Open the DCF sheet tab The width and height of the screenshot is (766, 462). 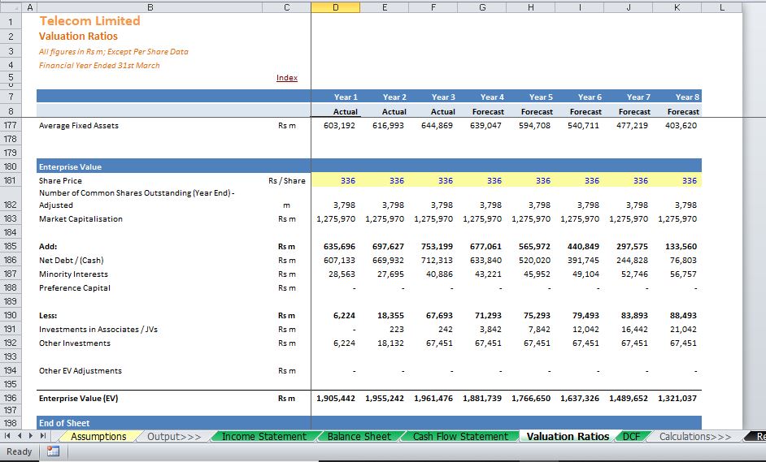point(631,436)
